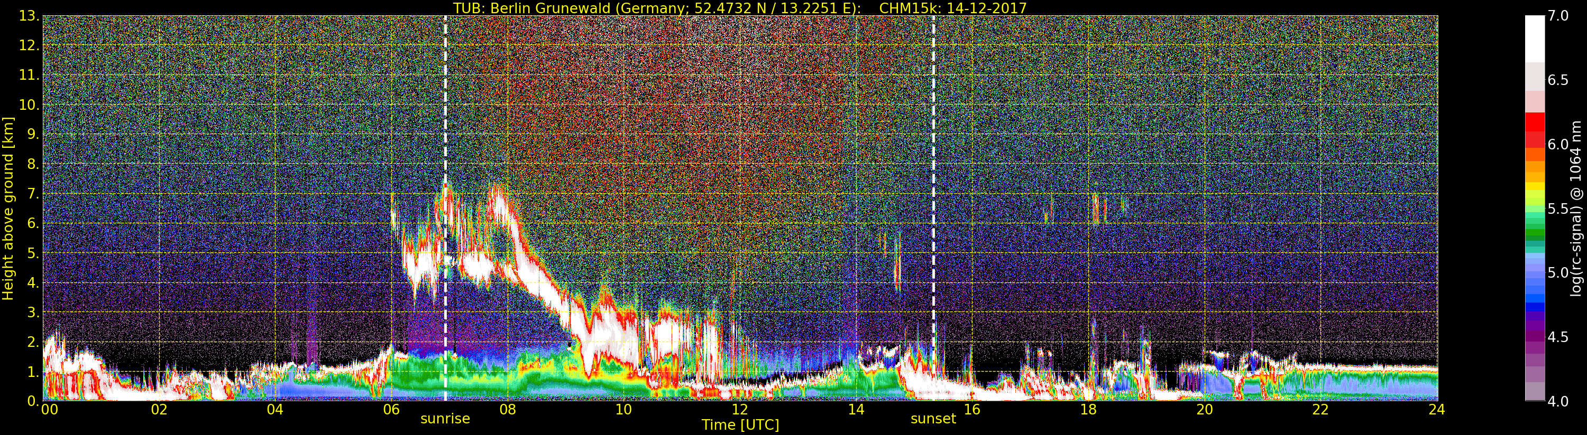Screen dimensions: 1587x435
Task: Click the 12 hour tick on the time axis
Action: coord(739,410)
